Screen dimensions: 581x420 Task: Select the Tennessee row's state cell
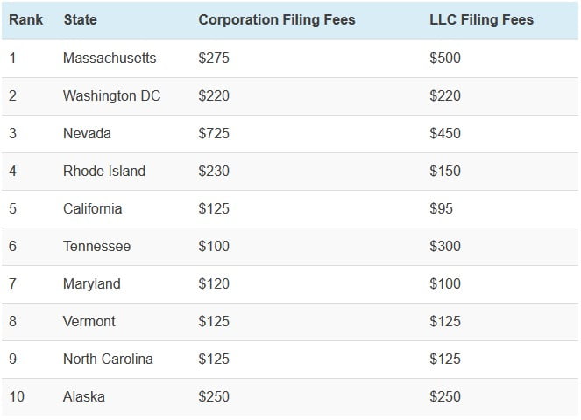[x=96, y=246]
